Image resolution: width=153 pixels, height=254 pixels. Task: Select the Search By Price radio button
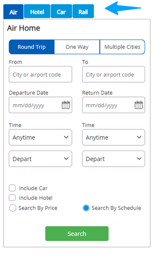tap(12, 208)
